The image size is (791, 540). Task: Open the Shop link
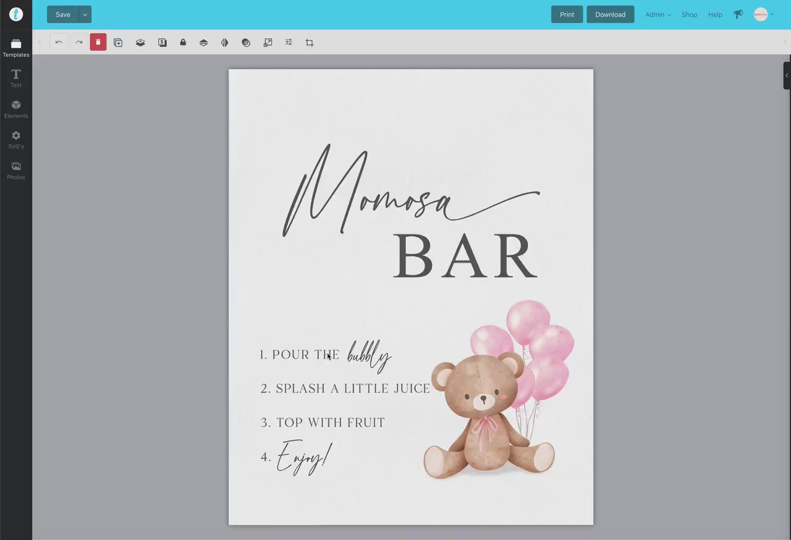pyautogui.click(x=689, y=14)
